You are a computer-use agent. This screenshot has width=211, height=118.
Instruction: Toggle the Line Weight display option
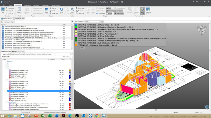click(119, 13)
